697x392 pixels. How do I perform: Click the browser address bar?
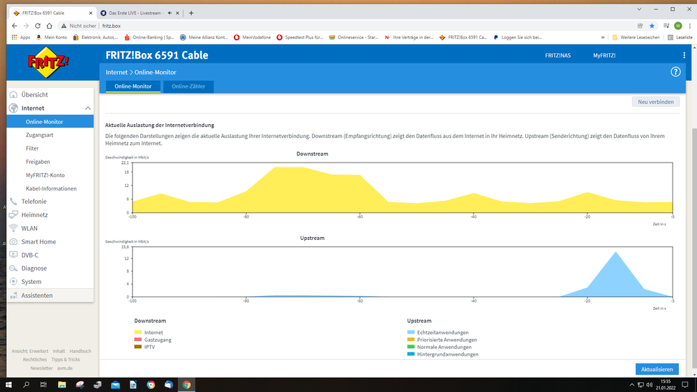pyautogui.click(x=347, y=26)
